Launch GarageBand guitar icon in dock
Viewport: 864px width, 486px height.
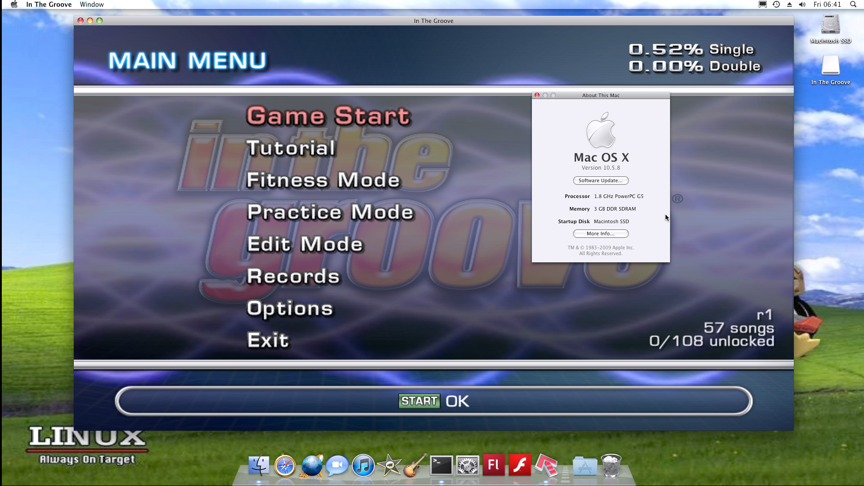click(415, 466)
